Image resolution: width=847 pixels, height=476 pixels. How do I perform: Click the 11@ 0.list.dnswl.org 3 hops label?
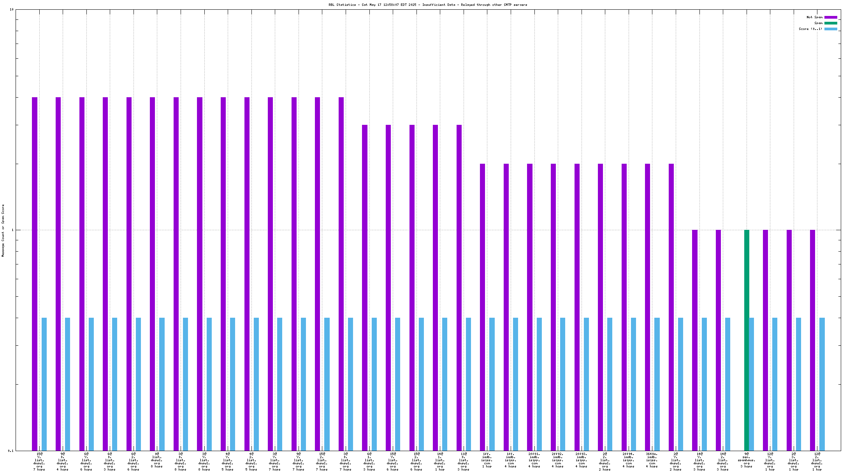pyautogui.click(x=463, y=462)
